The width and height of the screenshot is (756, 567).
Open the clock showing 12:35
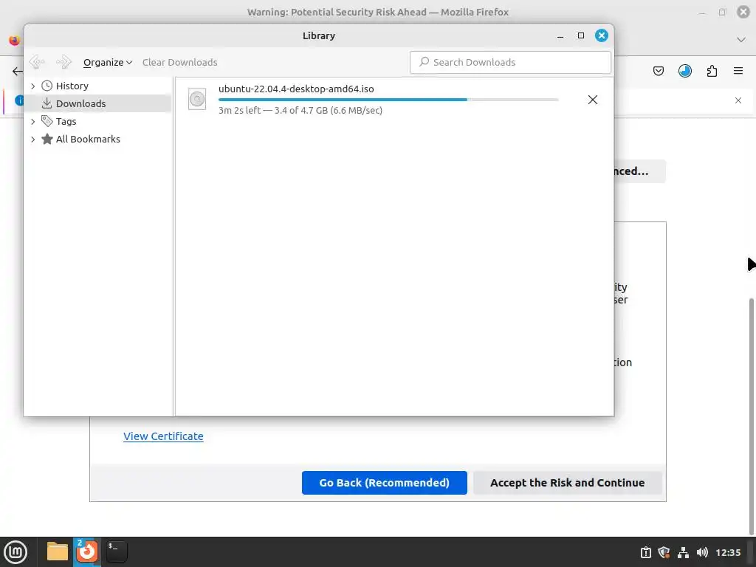(x=728, y=552)
